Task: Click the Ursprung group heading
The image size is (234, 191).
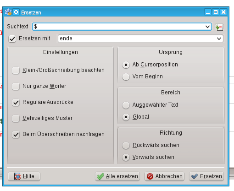Action: (171, 52)
